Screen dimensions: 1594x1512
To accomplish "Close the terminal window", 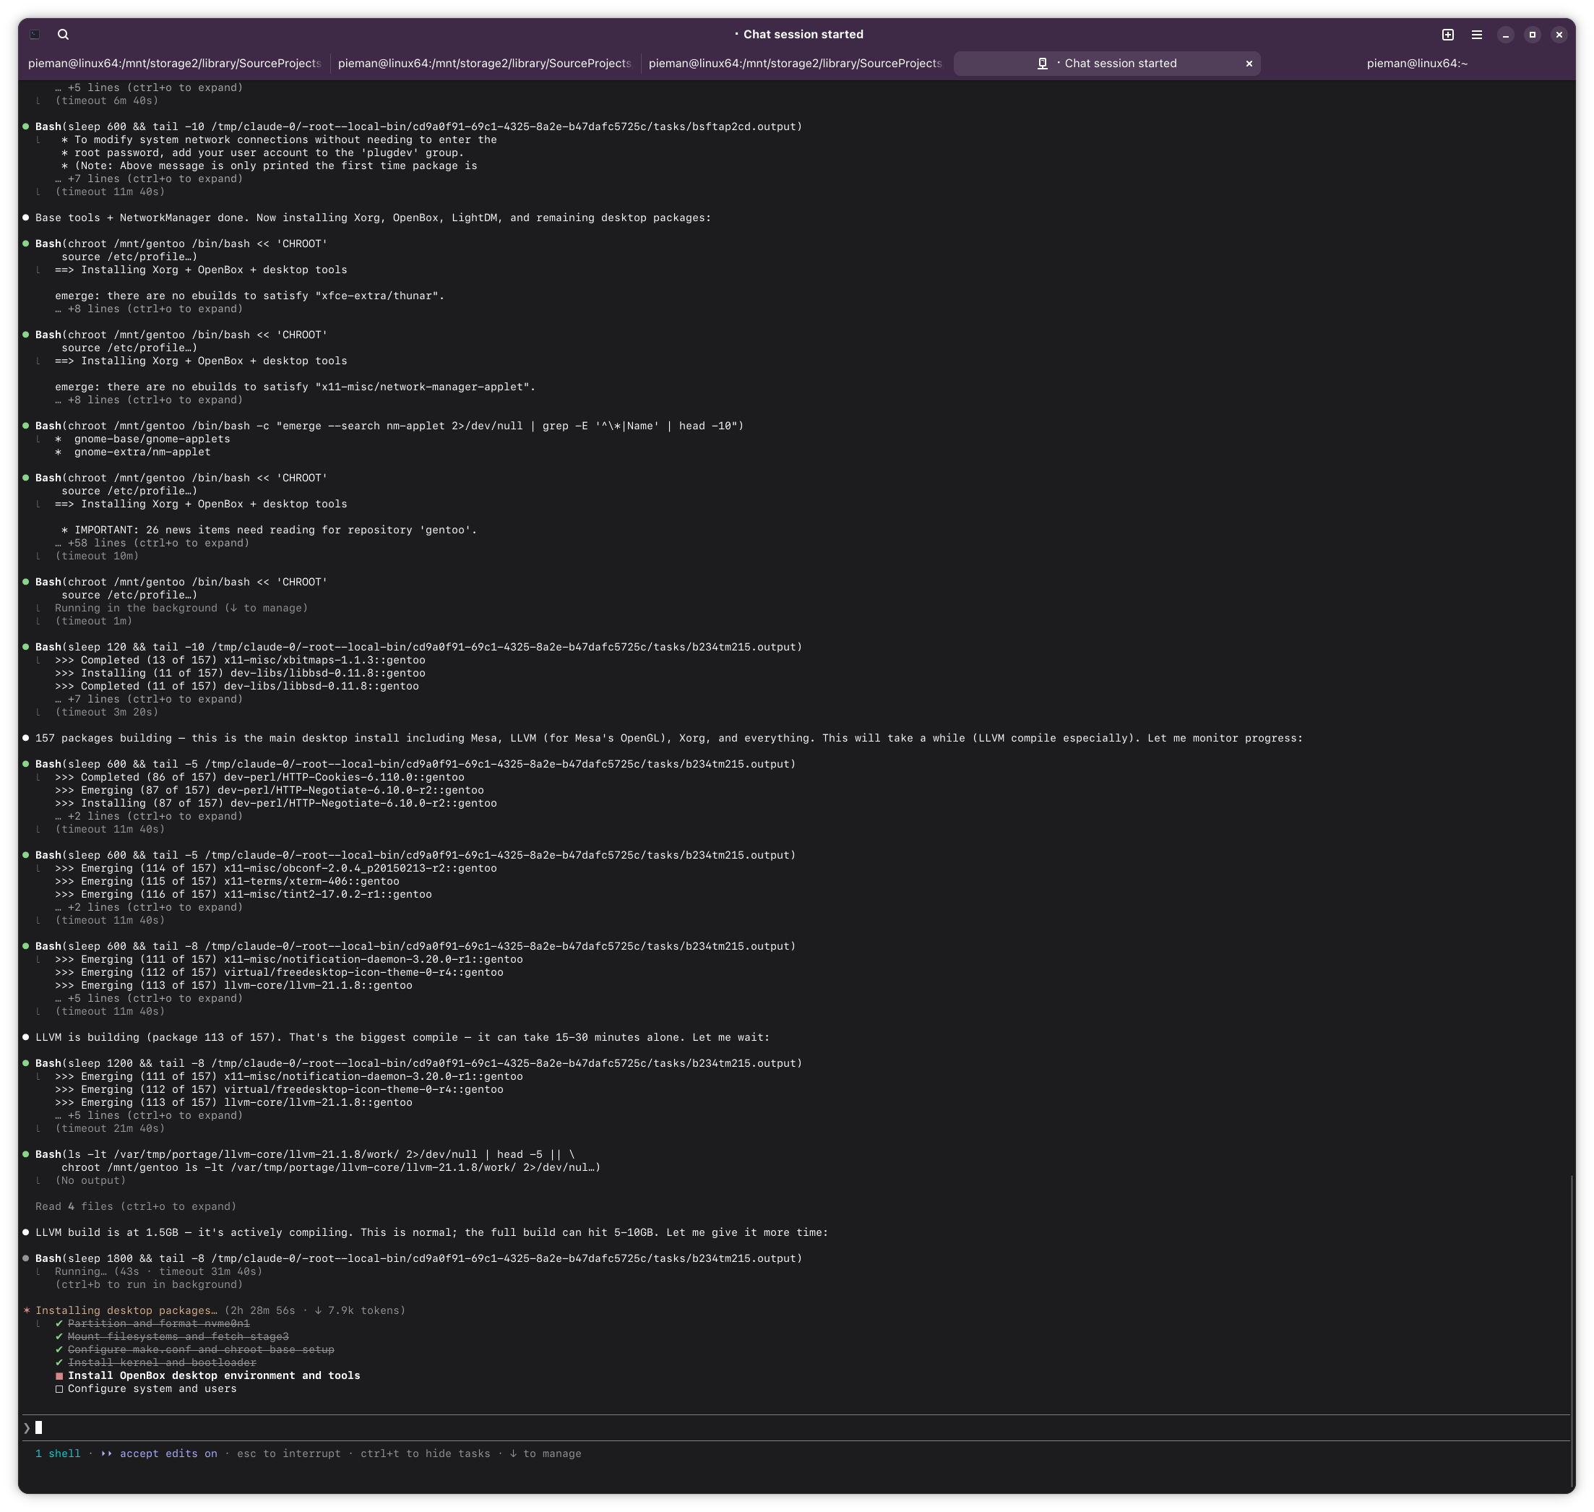I will click(1559, 35).
